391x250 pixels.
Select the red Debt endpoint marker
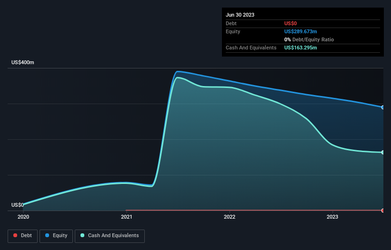tap(383, 211)
